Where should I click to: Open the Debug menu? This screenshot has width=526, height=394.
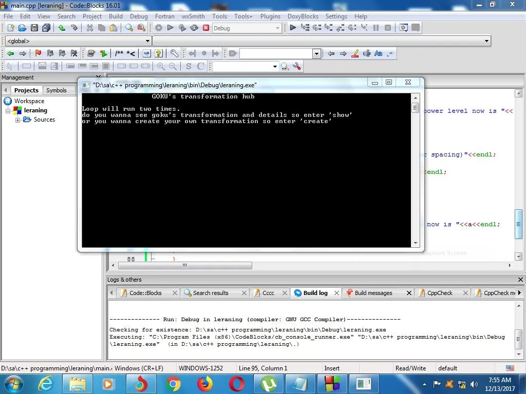pos(139,16)
